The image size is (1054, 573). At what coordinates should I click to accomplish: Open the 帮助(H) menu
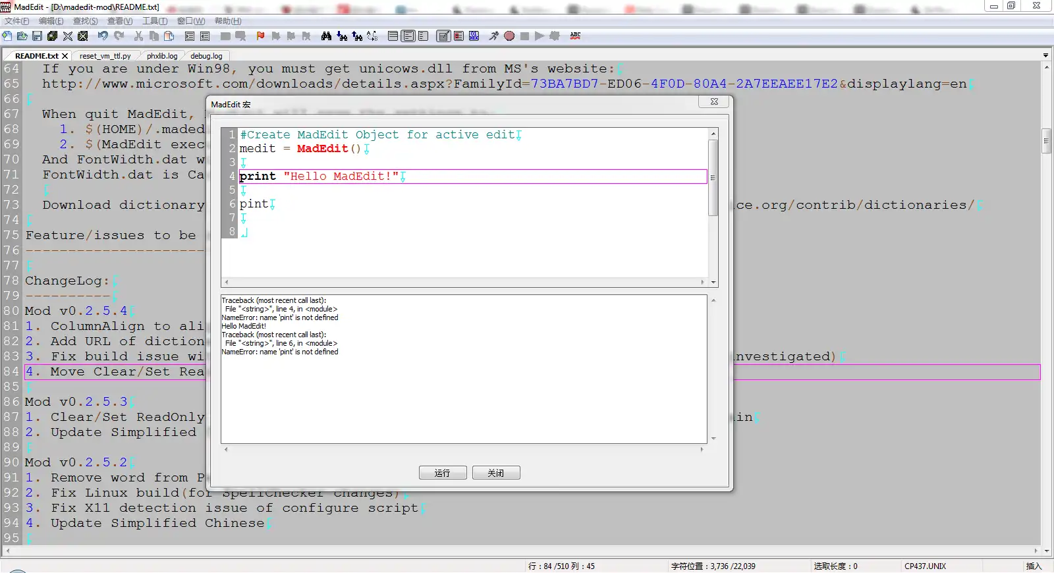click(228, 21)
